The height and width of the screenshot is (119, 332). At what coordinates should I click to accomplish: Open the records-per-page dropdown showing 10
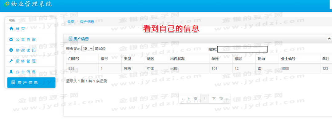(x=87, y=49)
